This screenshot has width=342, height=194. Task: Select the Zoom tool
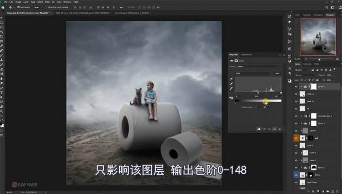pos(2,111)
